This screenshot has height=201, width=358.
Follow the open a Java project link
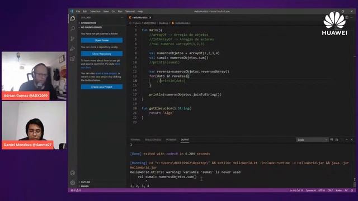[x=106, y=73]
